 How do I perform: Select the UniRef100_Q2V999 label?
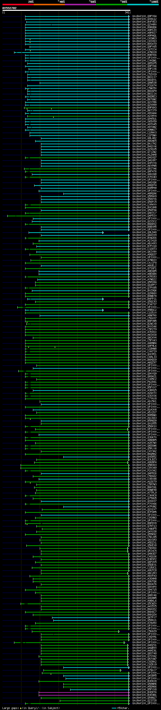(x=144, y=105)
